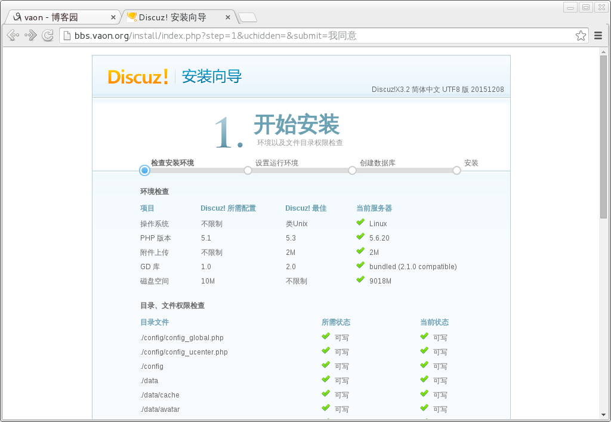Click the 类Unix best-value cell
This screenshot has height=422, width=611.
297,224
